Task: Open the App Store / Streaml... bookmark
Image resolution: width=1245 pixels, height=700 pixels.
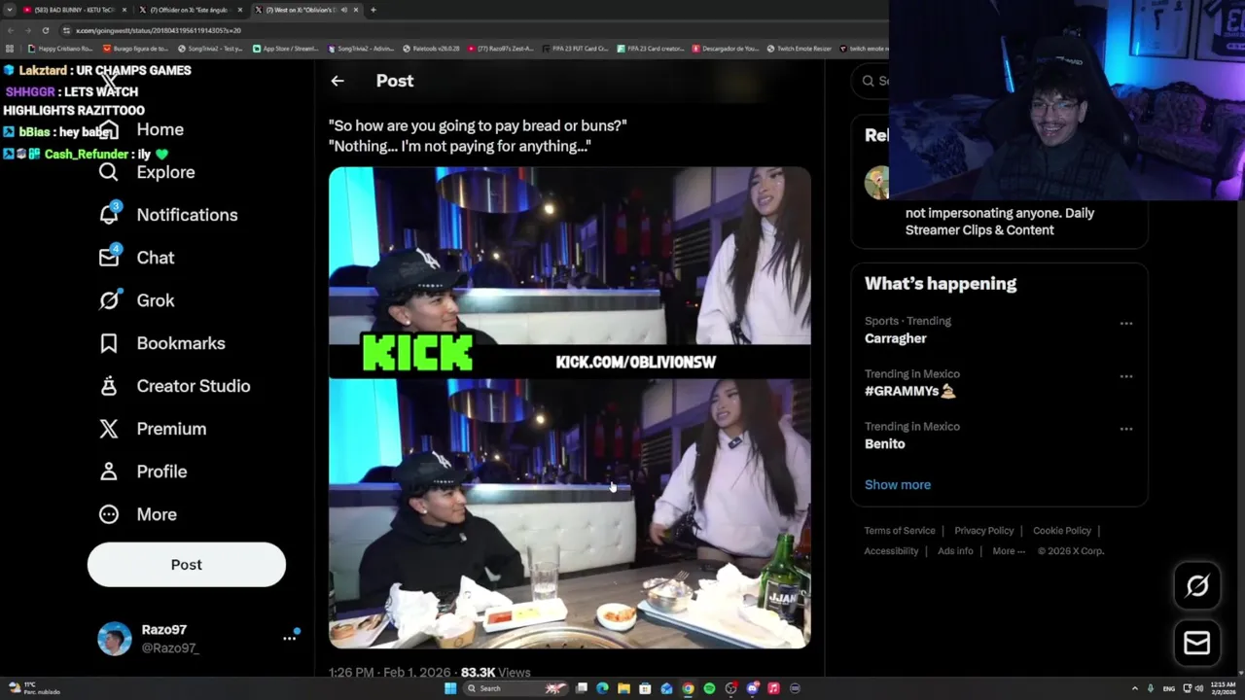Action: coord(285,49)
